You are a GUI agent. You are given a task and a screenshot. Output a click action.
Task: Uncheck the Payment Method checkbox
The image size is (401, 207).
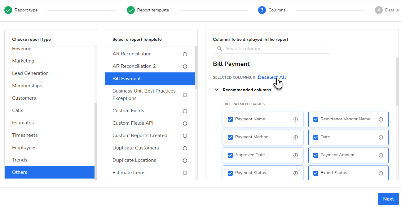point(230,137)
